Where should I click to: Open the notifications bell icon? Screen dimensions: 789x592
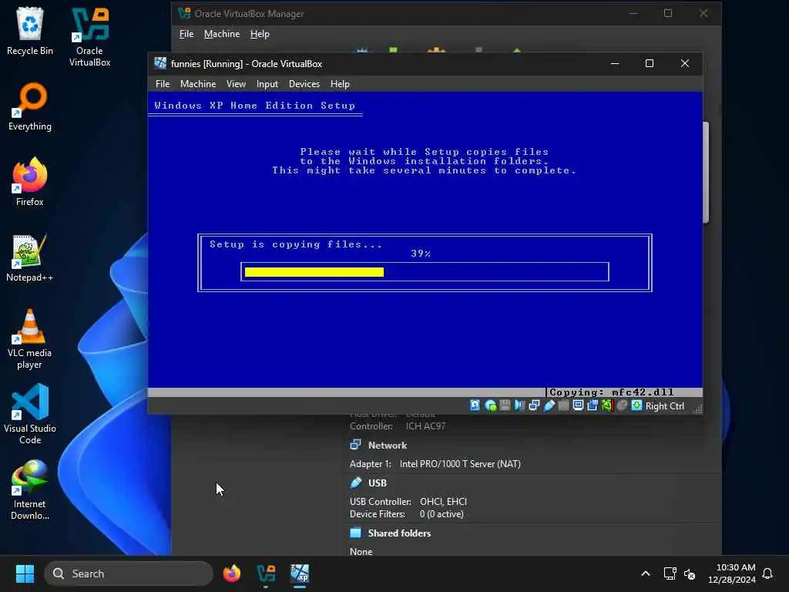(x=767, y=573)
